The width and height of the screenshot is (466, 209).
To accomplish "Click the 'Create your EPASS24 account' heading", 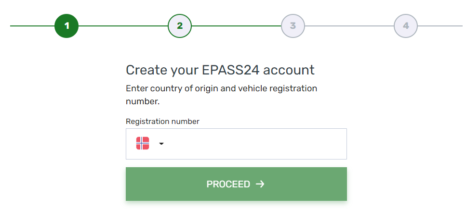I will tap(220, 70).
